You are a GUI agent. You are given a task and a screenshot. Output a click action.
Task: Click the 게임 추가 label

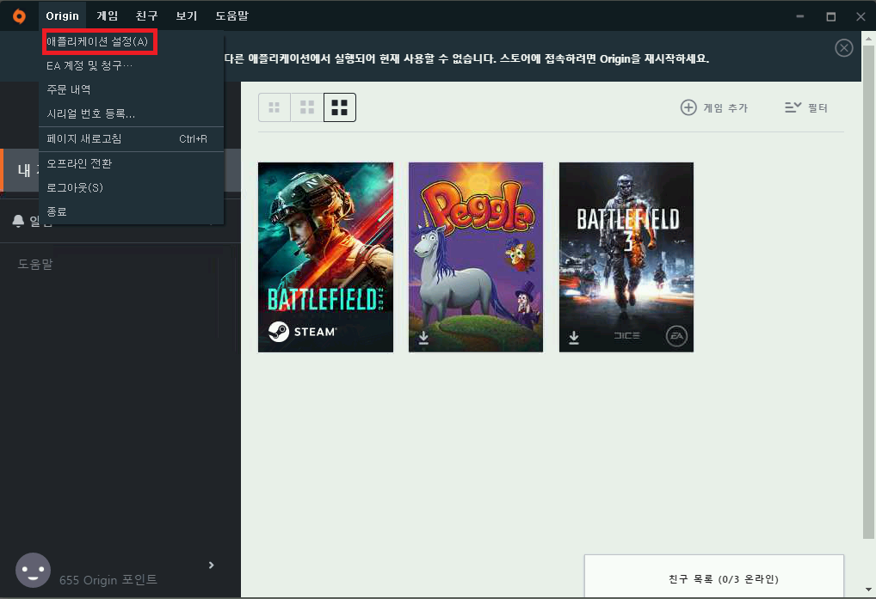click(x=725, y=107)
